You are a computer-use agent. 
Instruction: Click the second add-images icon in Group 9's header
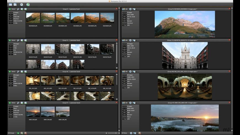point(26,9)
